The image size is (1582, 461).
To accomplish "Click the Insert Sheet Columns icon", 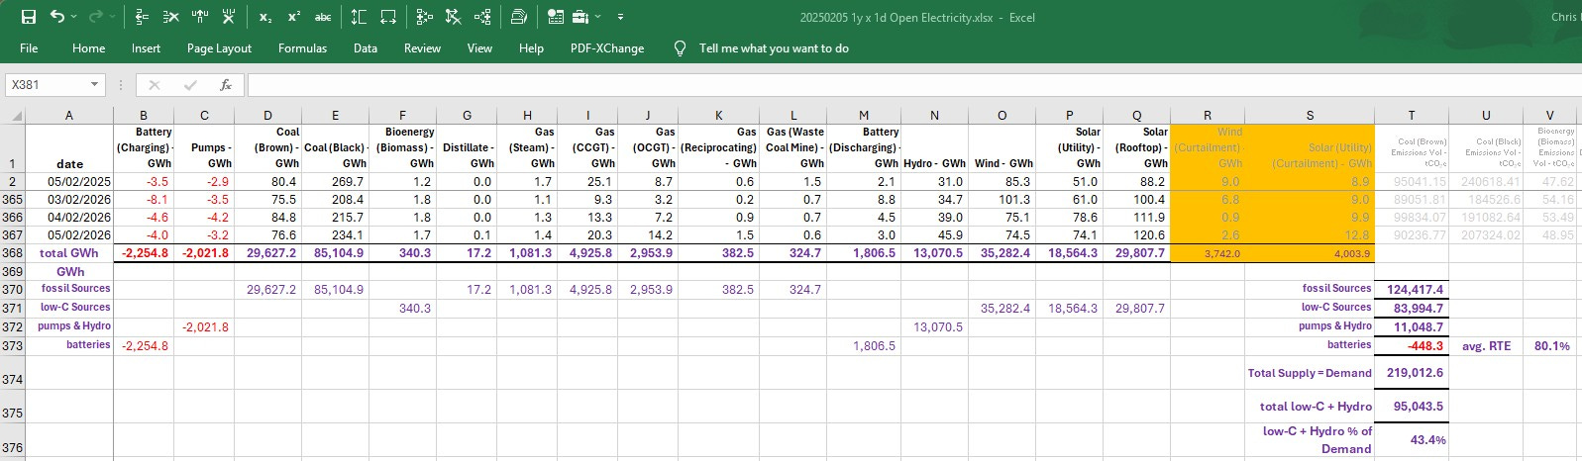I will [x=200, y=17].
